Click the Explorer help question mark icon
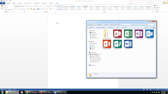The image size is (168, 94). [154, 27]
